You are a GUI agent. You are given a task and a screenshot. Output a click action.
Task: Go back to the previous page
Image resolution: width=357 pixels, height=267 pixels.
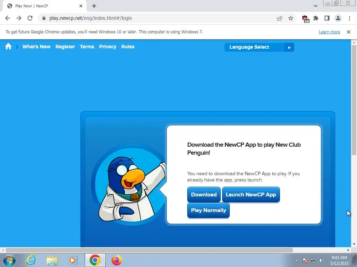(8, 18)
